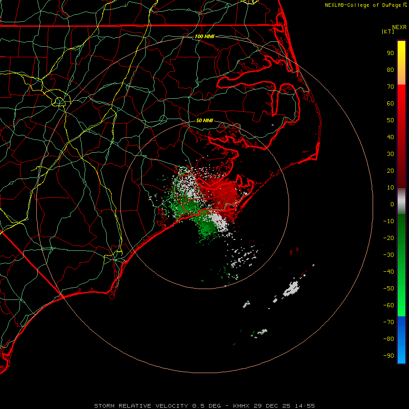Select the 60 value on the velocity scale

[x=390, y=103]
